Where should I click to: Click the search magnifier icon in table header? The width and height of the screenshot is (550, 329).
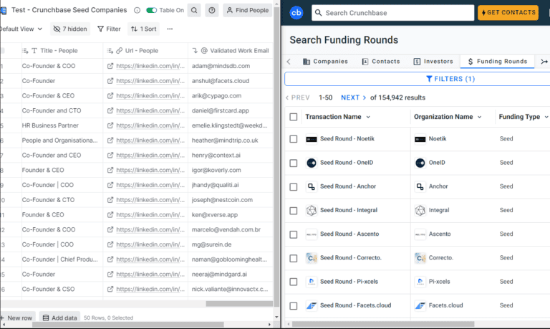[x=194, y=11]
